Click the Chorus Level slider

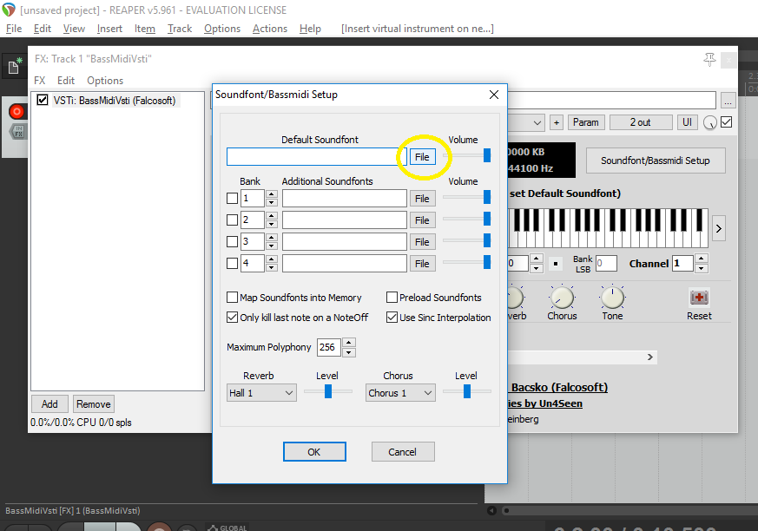[x=467, y=391]
